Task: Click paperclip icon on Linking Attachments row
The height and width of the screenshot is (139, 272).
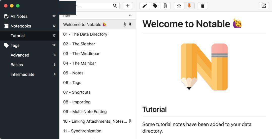Action: [130, 121]
